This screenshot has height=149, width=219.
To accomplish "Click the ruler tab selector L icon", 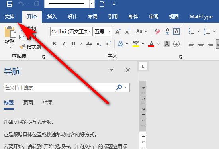I will coord(143,66).
